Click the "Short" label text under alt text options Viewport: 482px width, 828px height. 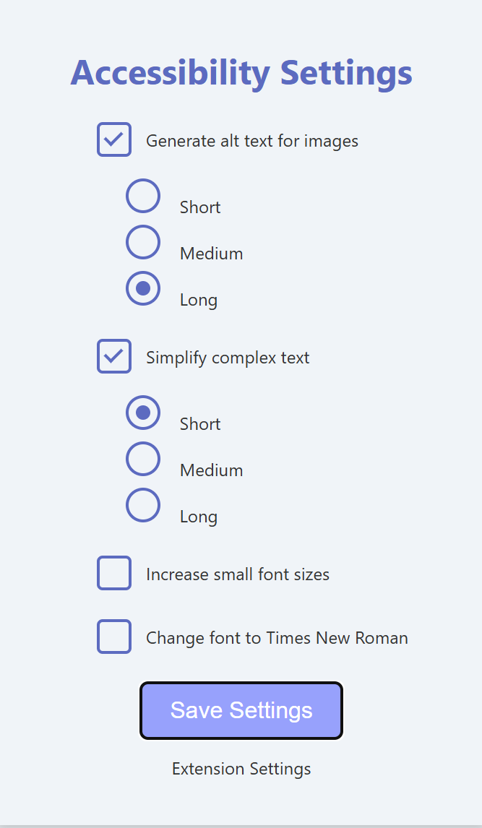(x=201, y=207)
